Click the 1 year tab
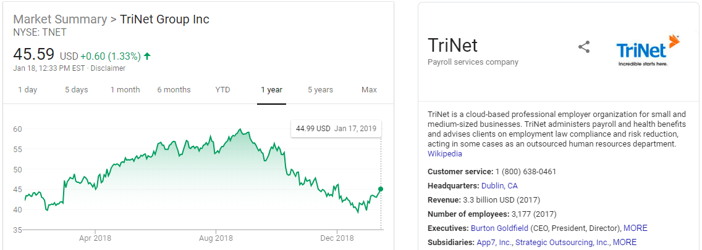 (271, 90)
